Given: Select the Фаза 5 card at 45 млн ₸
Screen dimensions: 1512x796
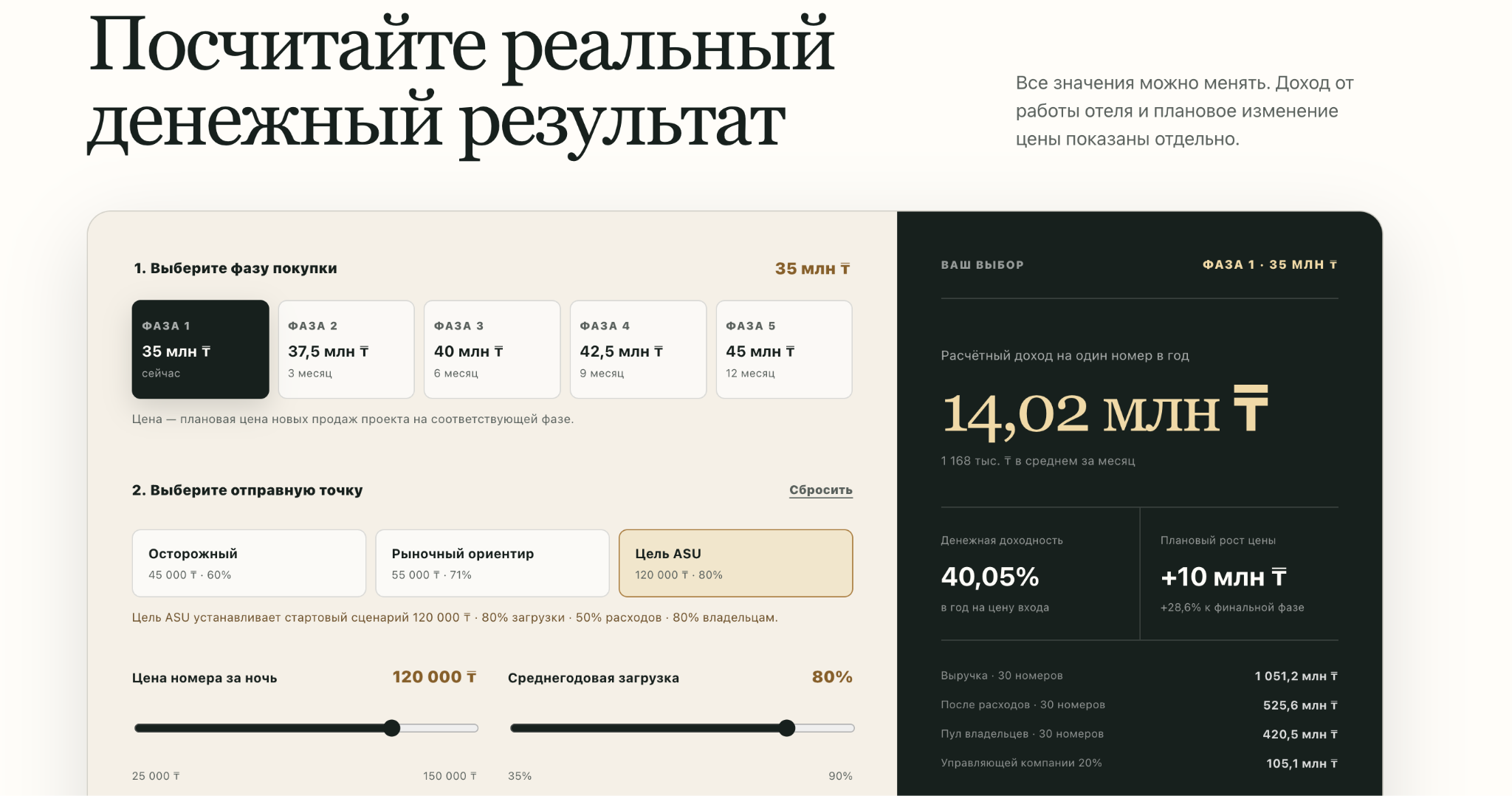Looking at the screenshot, I should tap(784, 349).
